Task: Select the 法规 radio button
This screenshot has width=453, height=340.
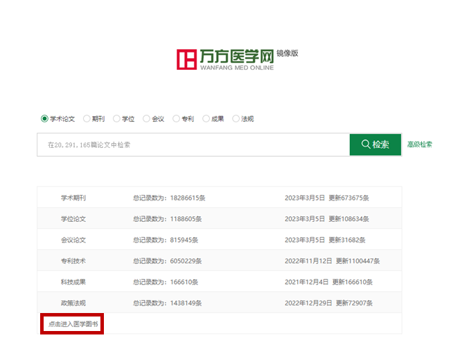Action: point(236,119)
